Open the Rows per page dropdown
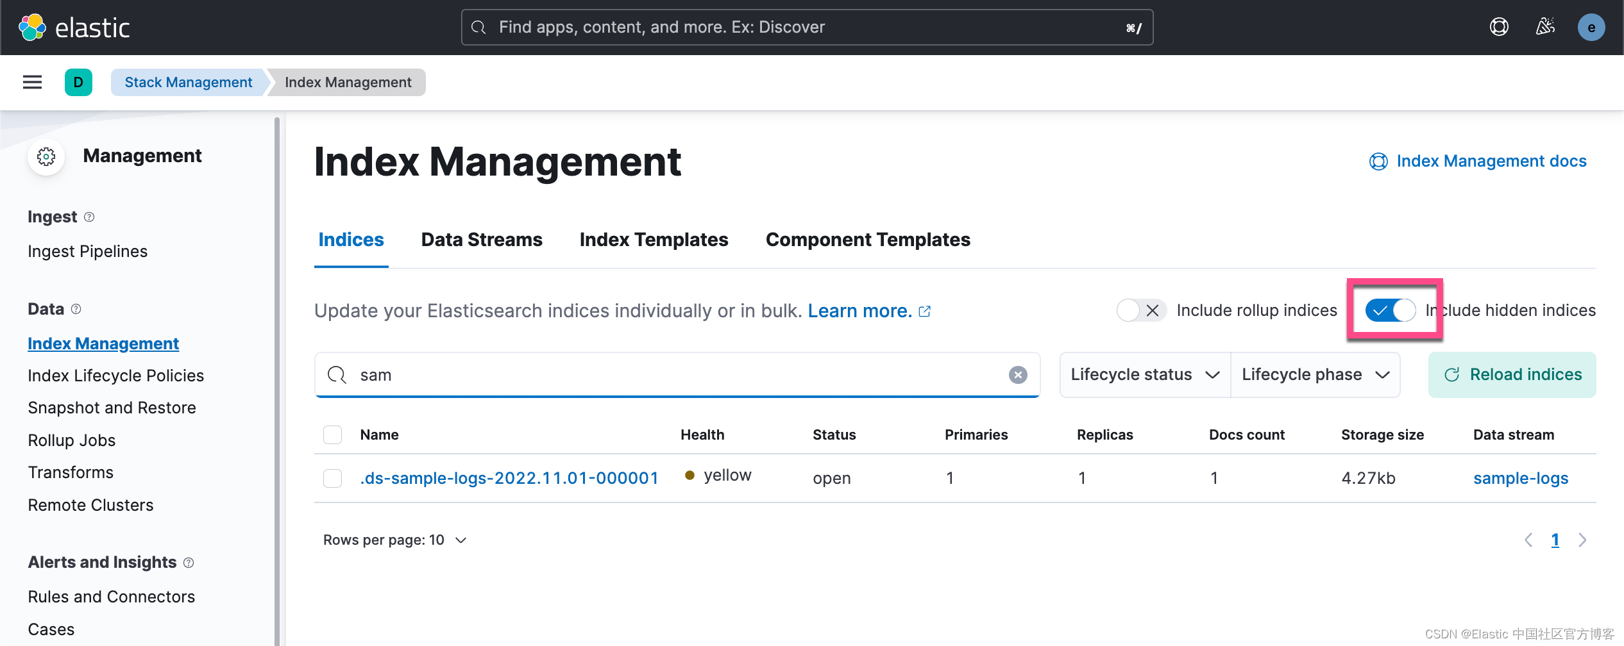The width and height of the screenshot is (1624, 646). [x=395, y=540]
